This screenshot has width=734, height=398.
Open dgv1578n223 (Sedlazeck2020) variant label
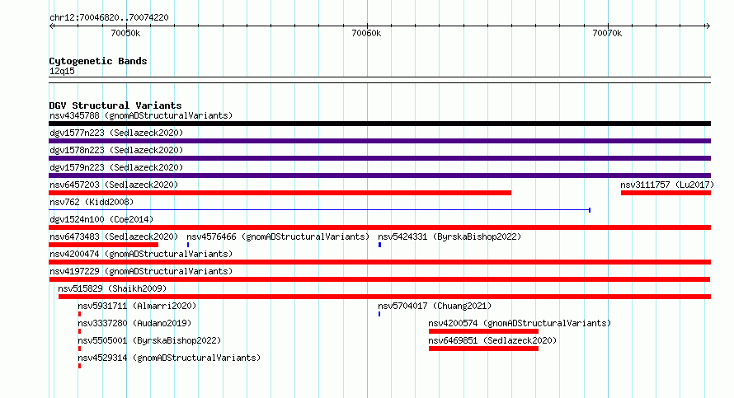click(x=116, y=150)
